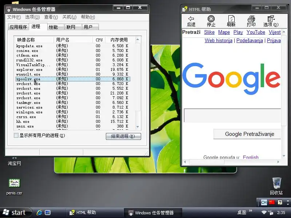Click the 结束进程 end process button
The width and height of the screenshot is (291, 218).
[x=123, y=136]
